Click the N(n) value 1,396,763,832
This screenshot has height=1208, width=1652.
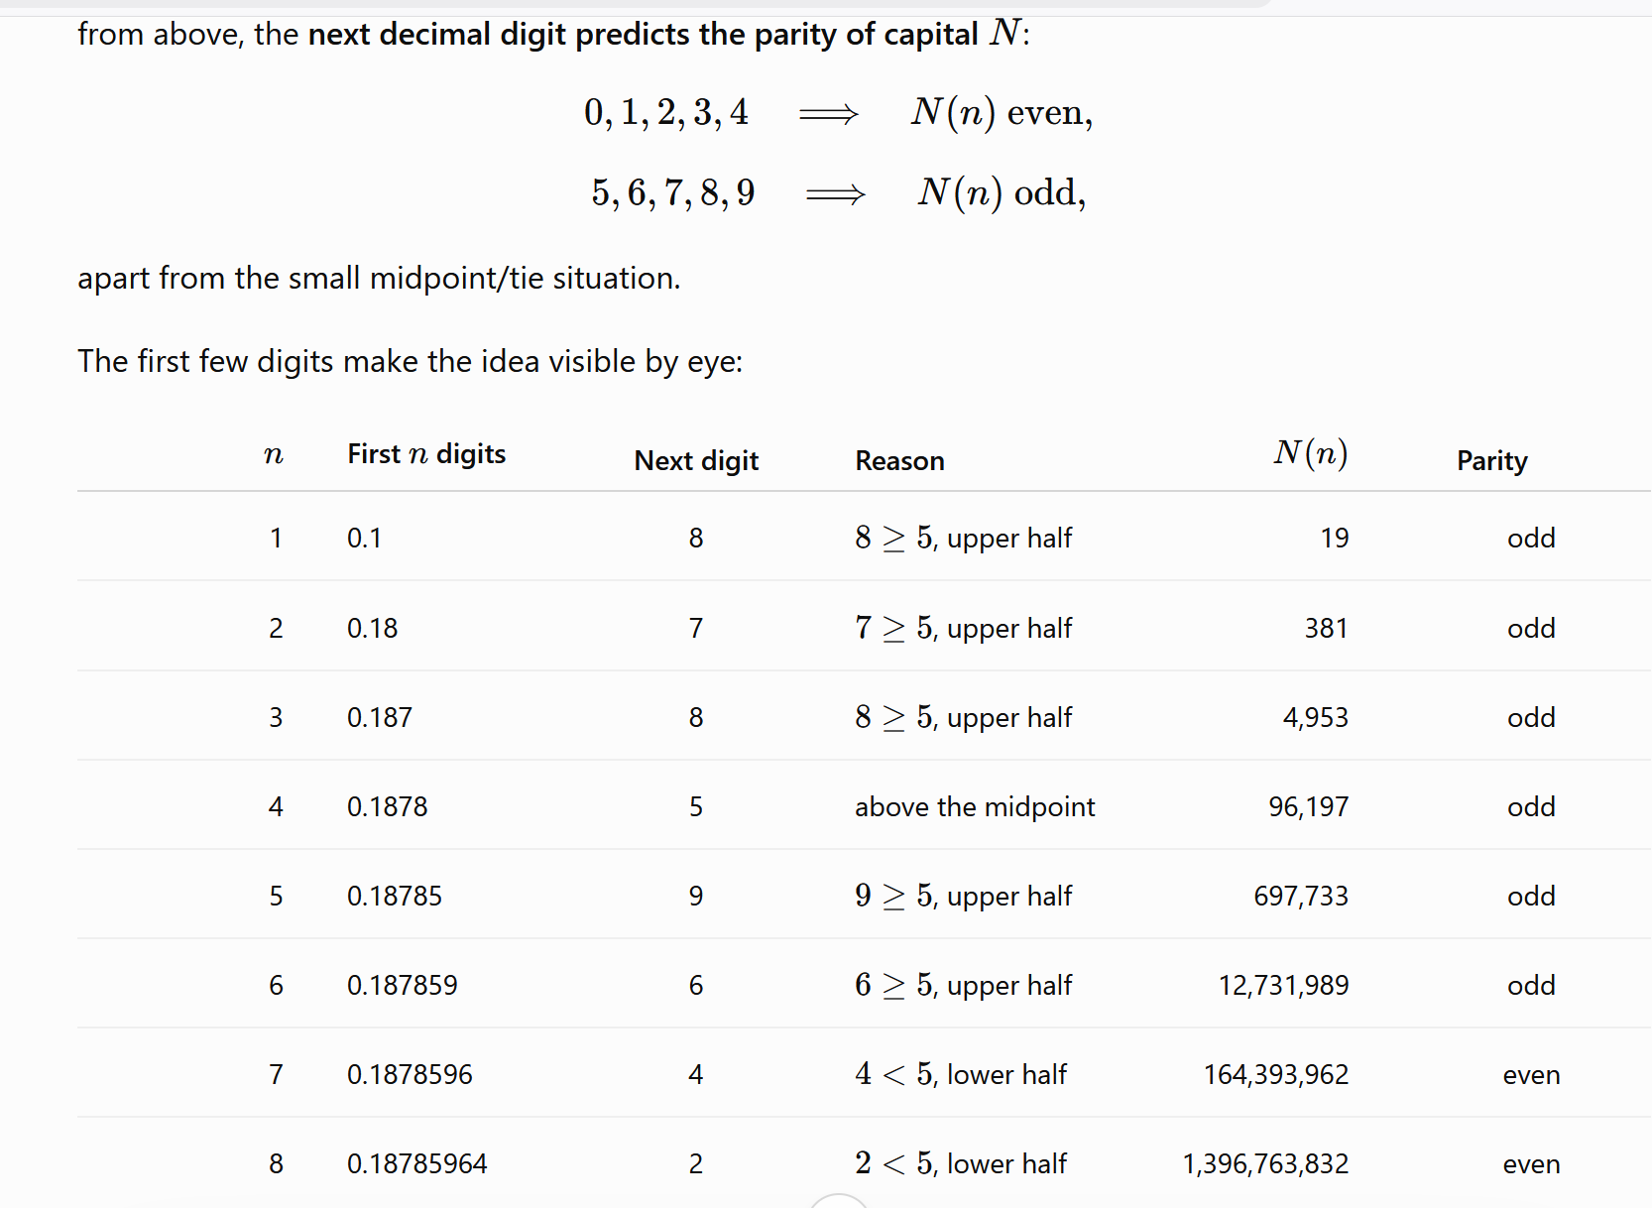[x=1265, y=1163]
